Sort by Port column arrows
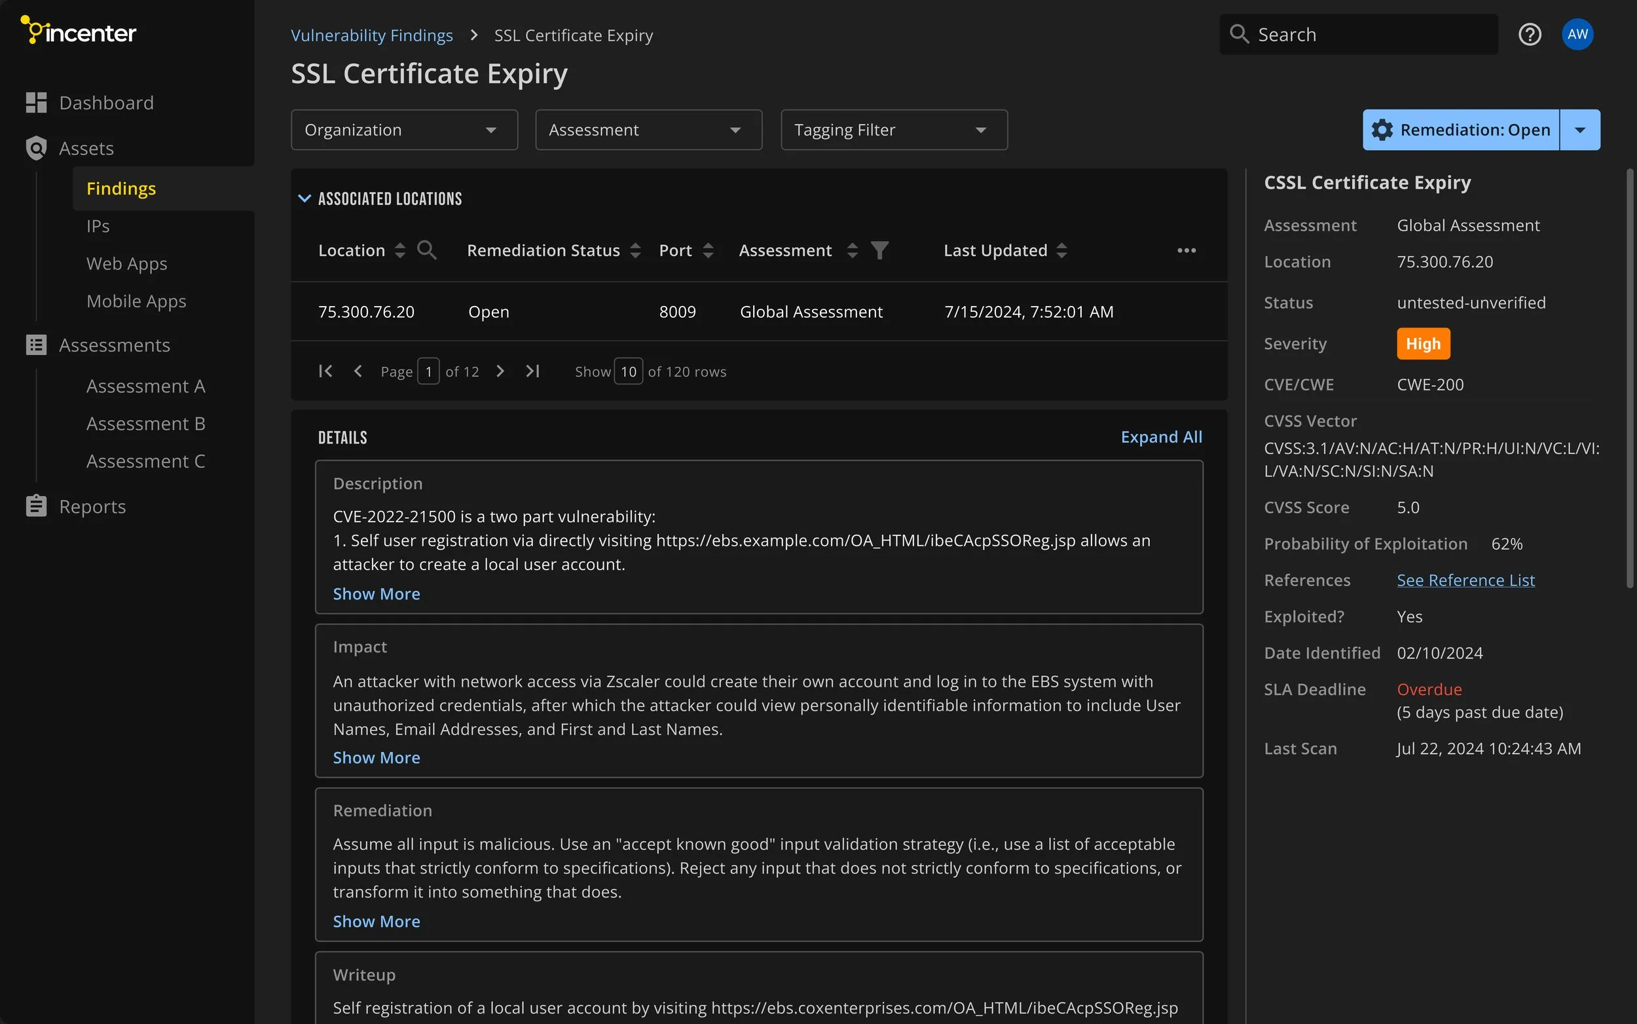The height and width of the screenshot is (1024, 1637). (708, 250)
